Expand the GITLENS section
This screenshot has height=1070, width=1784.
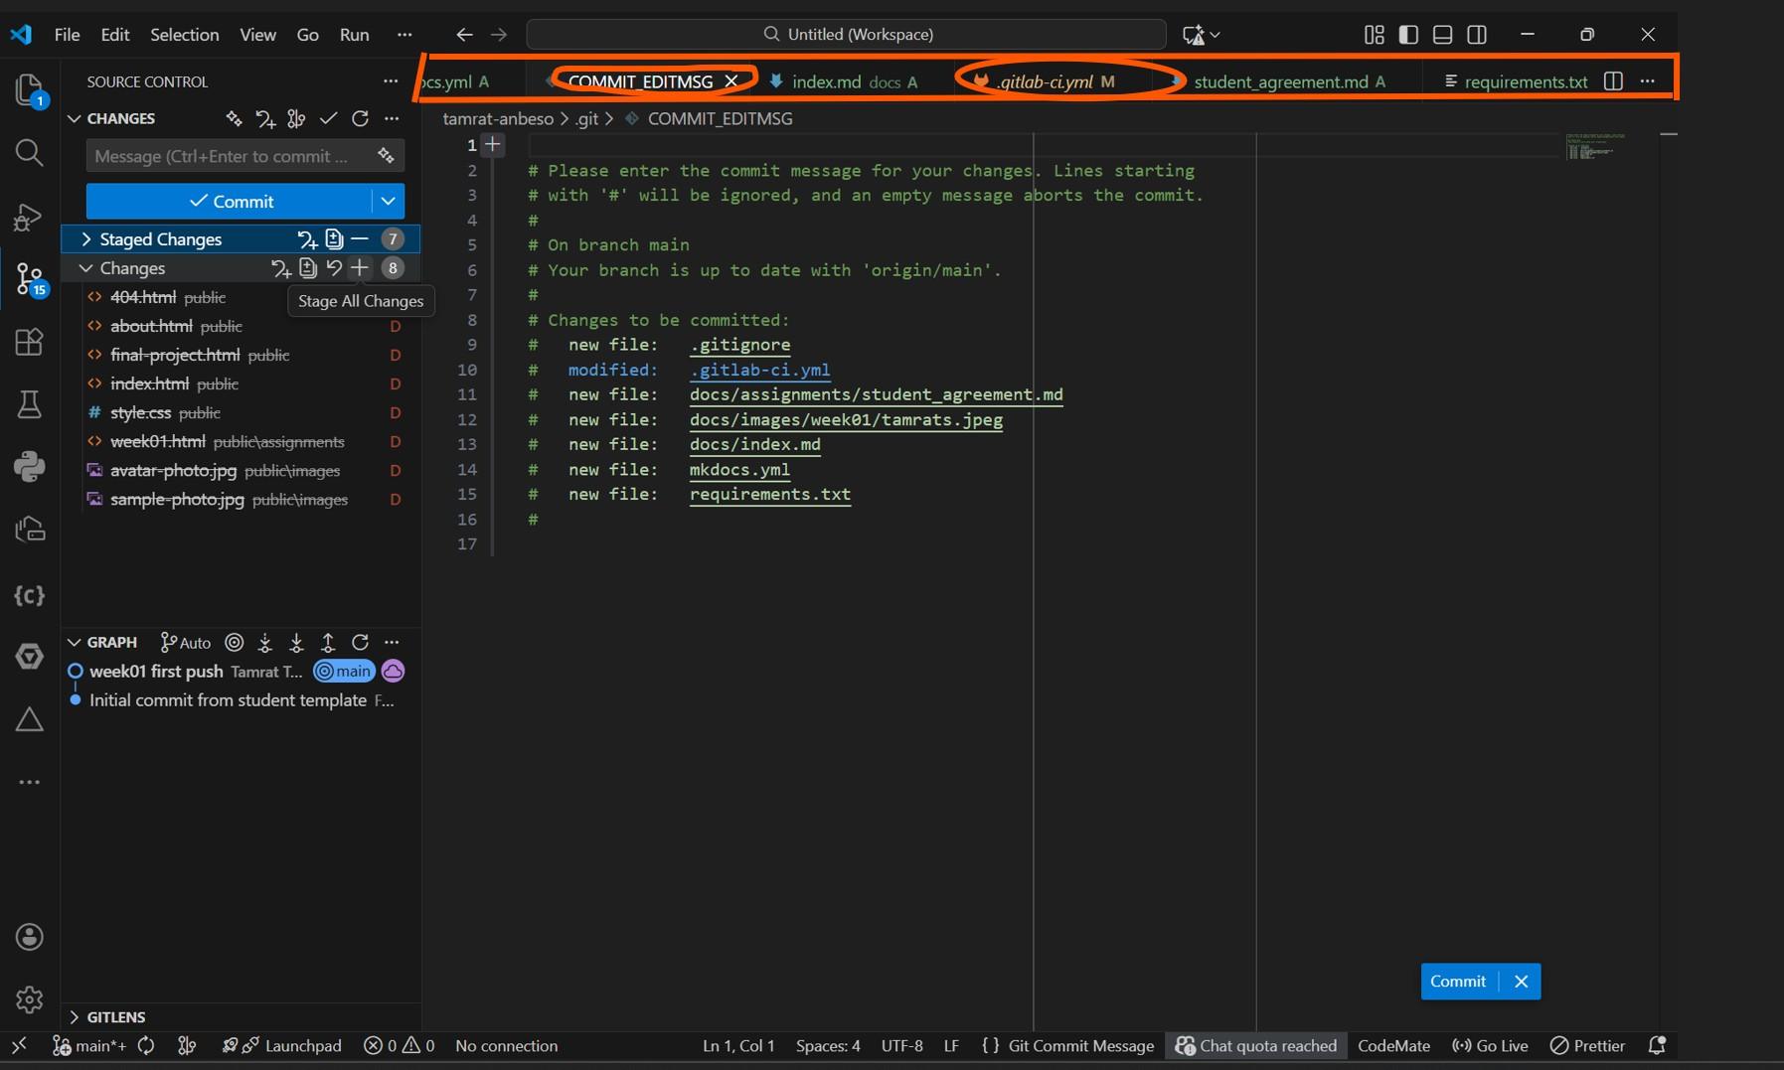tap(74, 1016)
